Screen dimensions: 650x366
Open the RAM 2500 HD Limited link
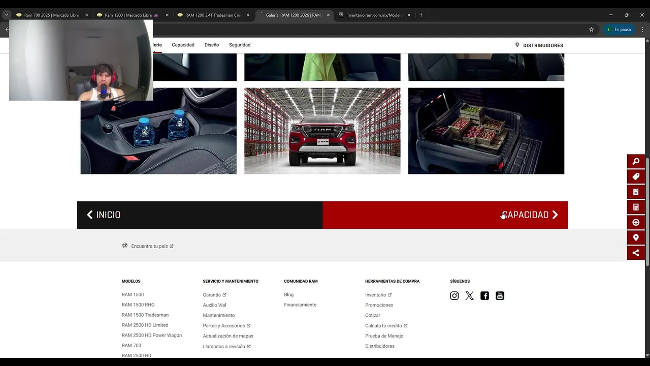(145, 325)
